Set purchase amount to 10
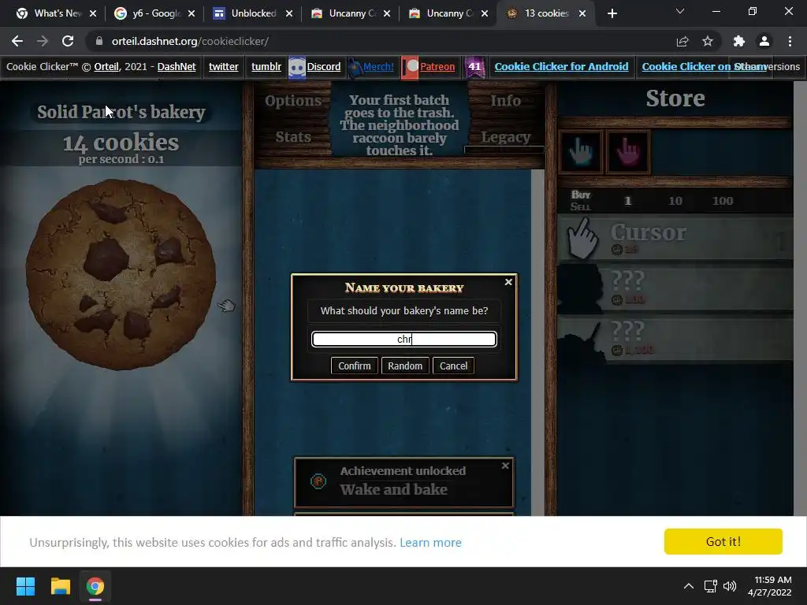Image resolution: width=807 pixels, height=605 pixels. click(675, 201)
